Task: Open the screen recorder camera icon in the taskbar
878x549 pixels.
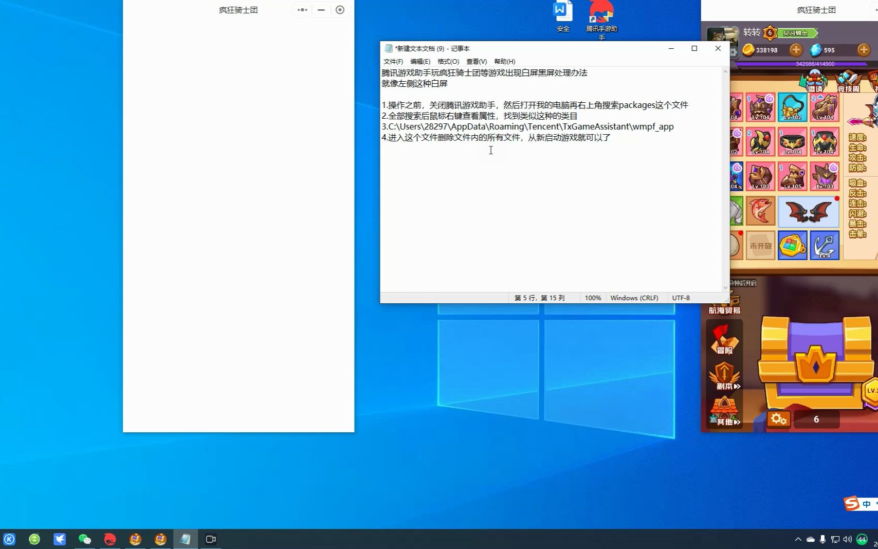Action: (210, 539)
